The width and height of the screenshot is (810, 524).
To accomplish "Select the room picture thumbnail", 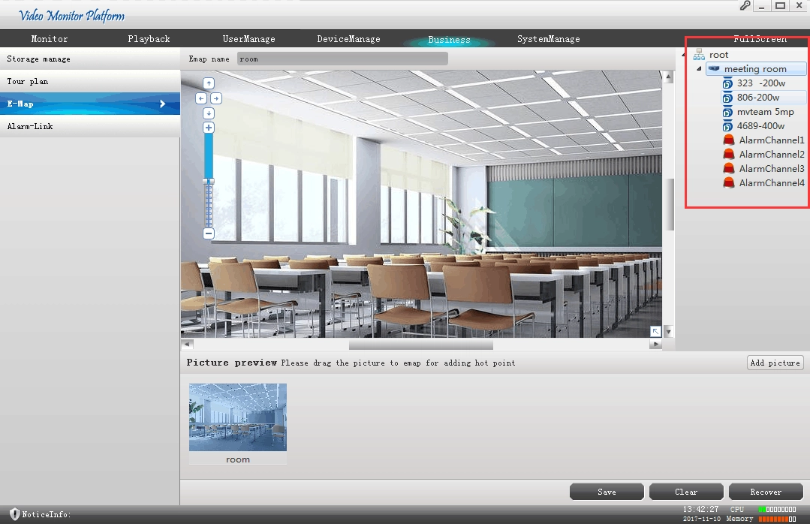I will tap(238, 417).
